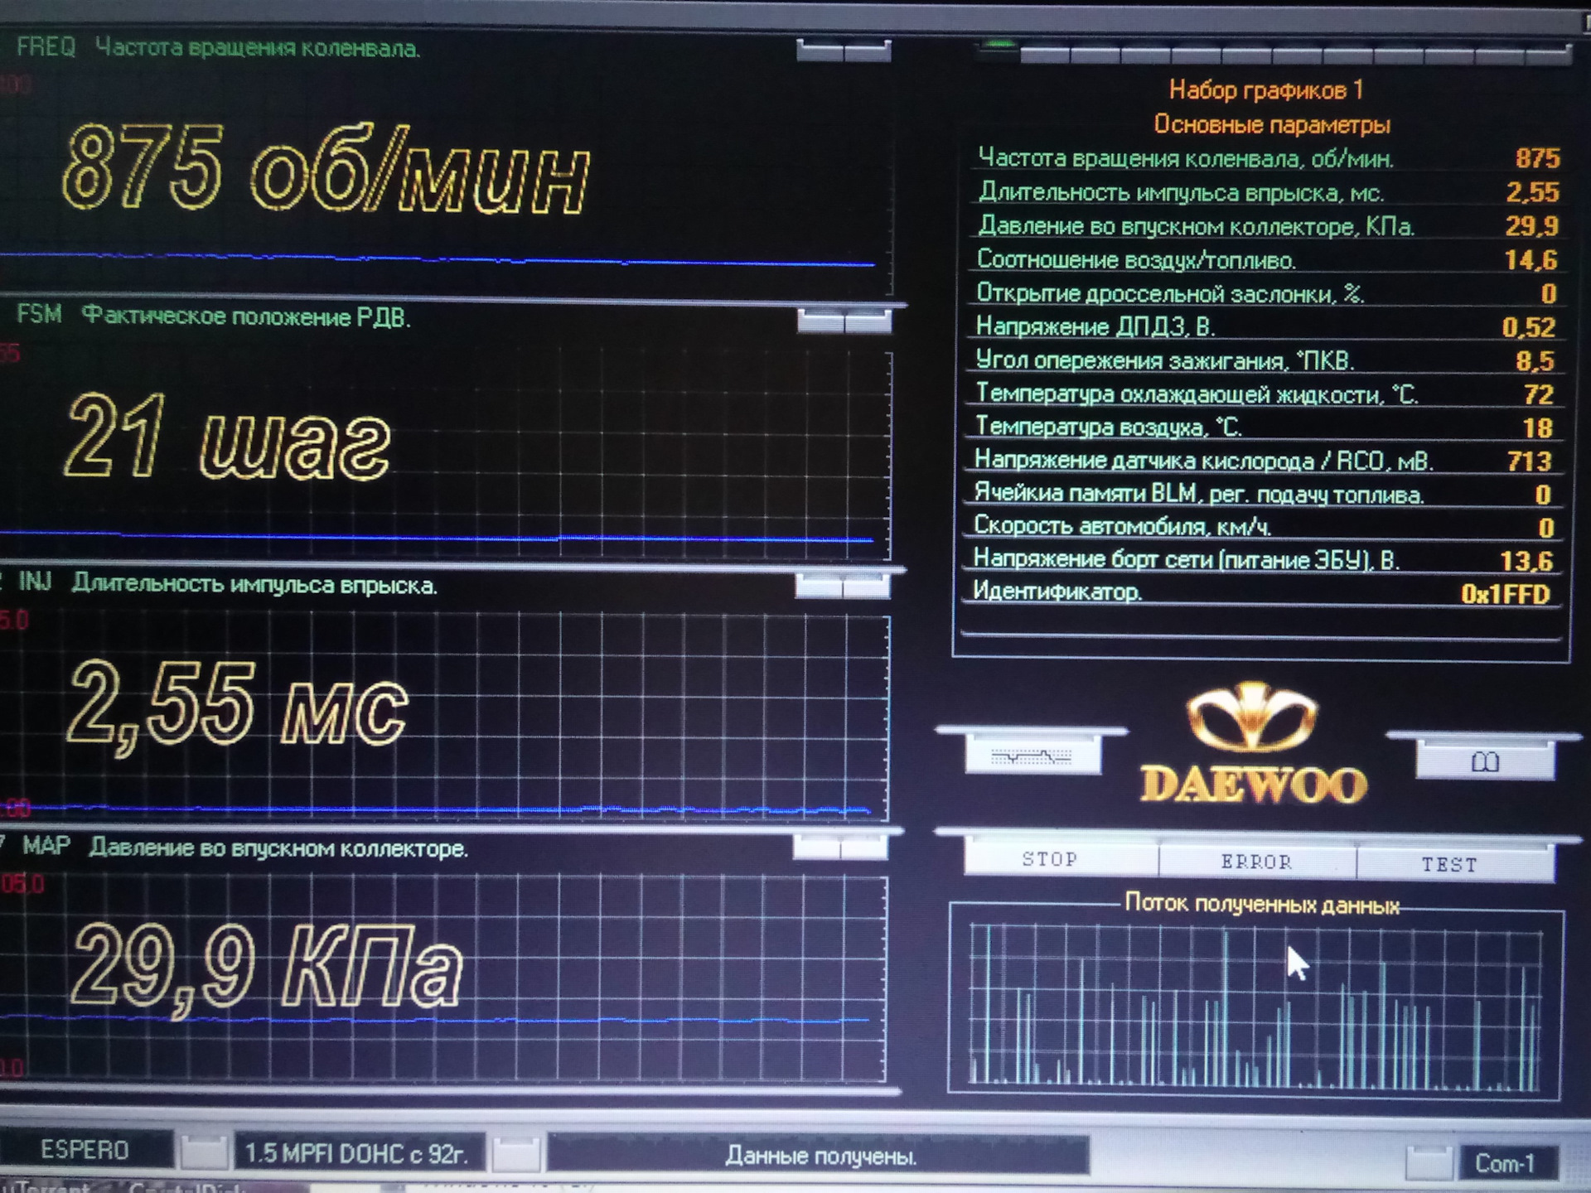Screen dimensions: 1591x1193
Task: Click the STOP button
Action: point(1050,859)
